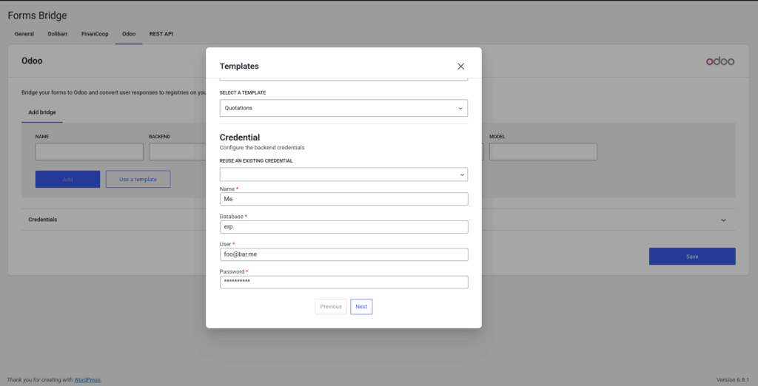
Task: Expand the Credentials section chevron
Action: pos(723,220)
